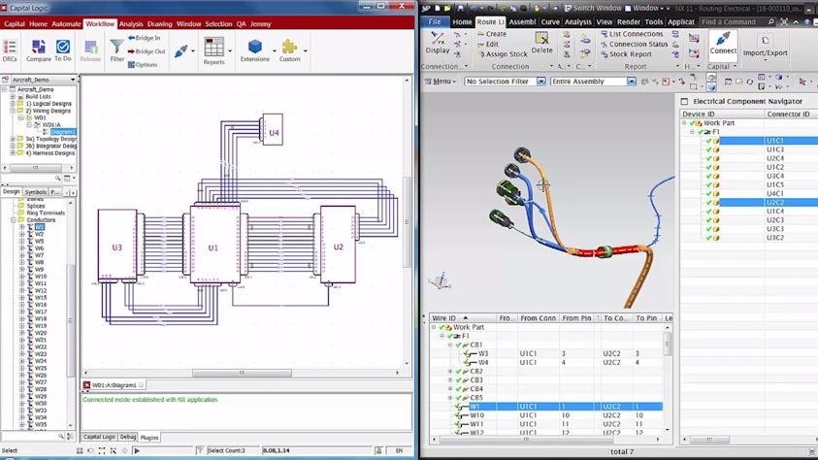Open the Entire Assembly scope dropdown
Viewport: 818px width, 460px height.
coord(594,82)
